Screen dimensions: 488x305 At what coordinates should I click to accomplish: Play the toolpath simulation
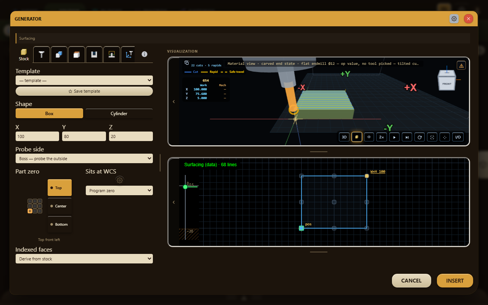click(394, 137)
